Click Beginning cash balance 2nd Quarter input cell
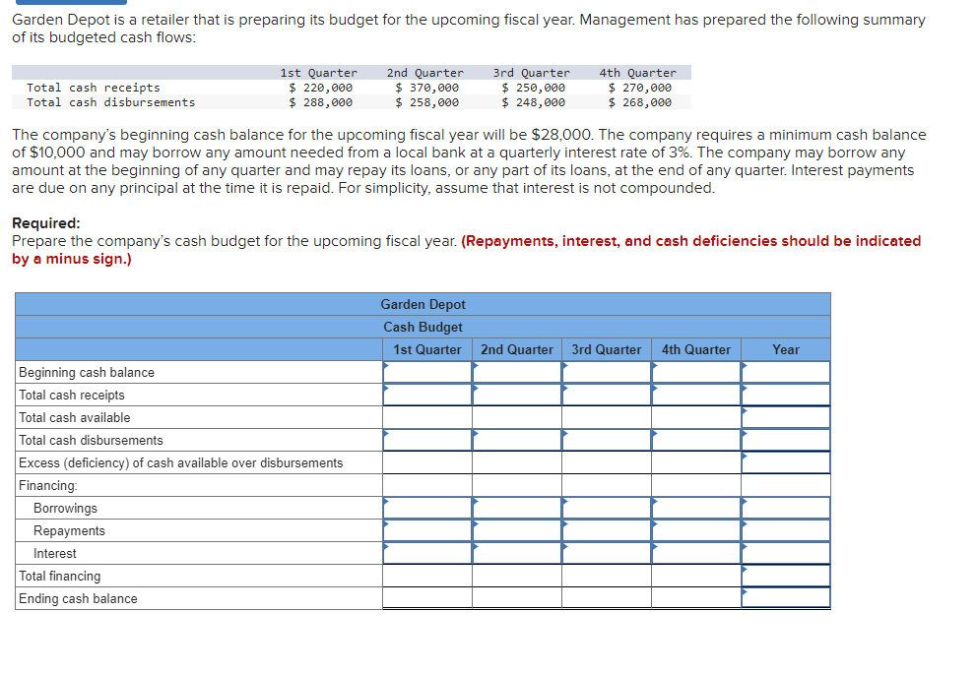The image size is (976, 673). point(517,372)
